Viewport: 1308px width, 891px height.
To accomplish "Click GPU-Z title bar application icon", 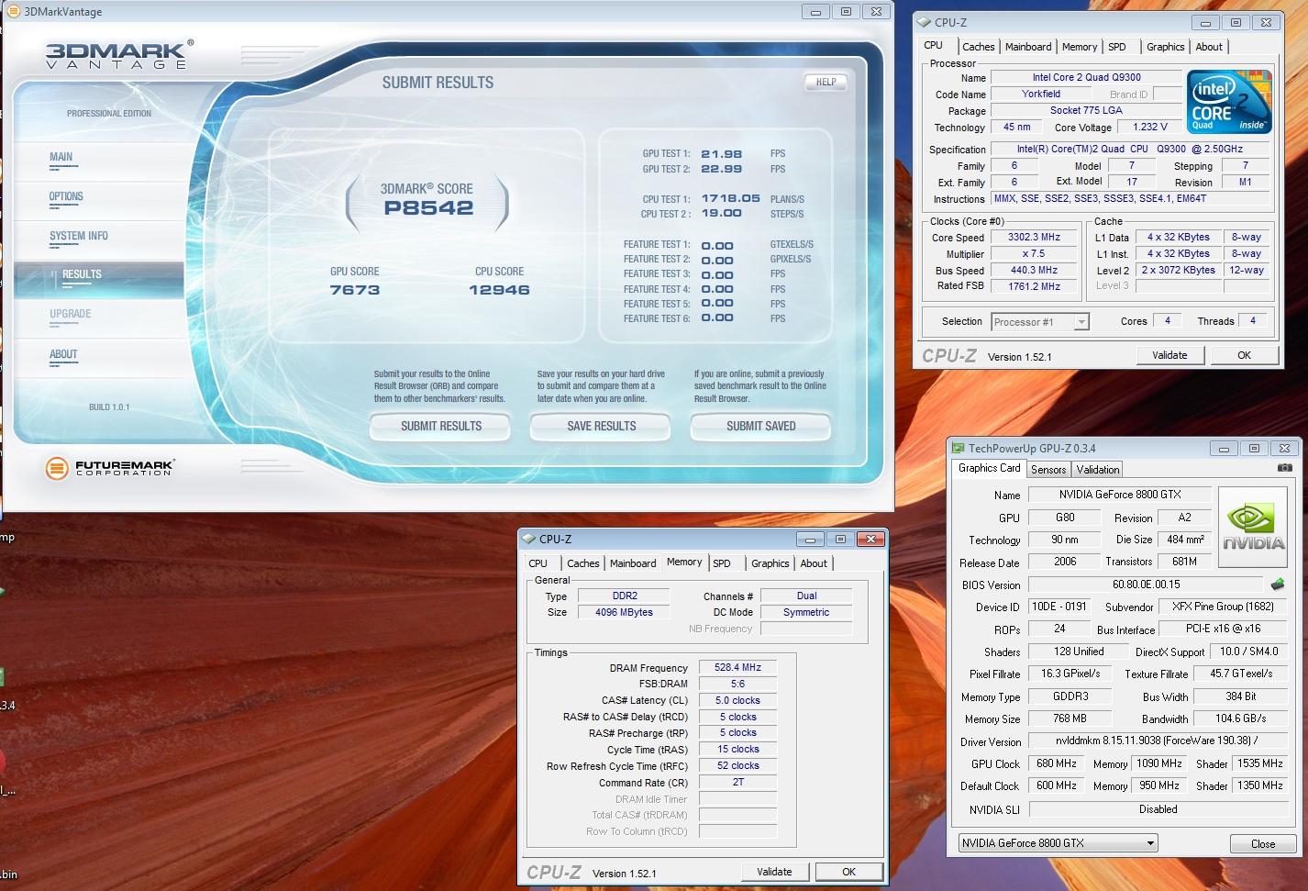I will pos(959,448).
